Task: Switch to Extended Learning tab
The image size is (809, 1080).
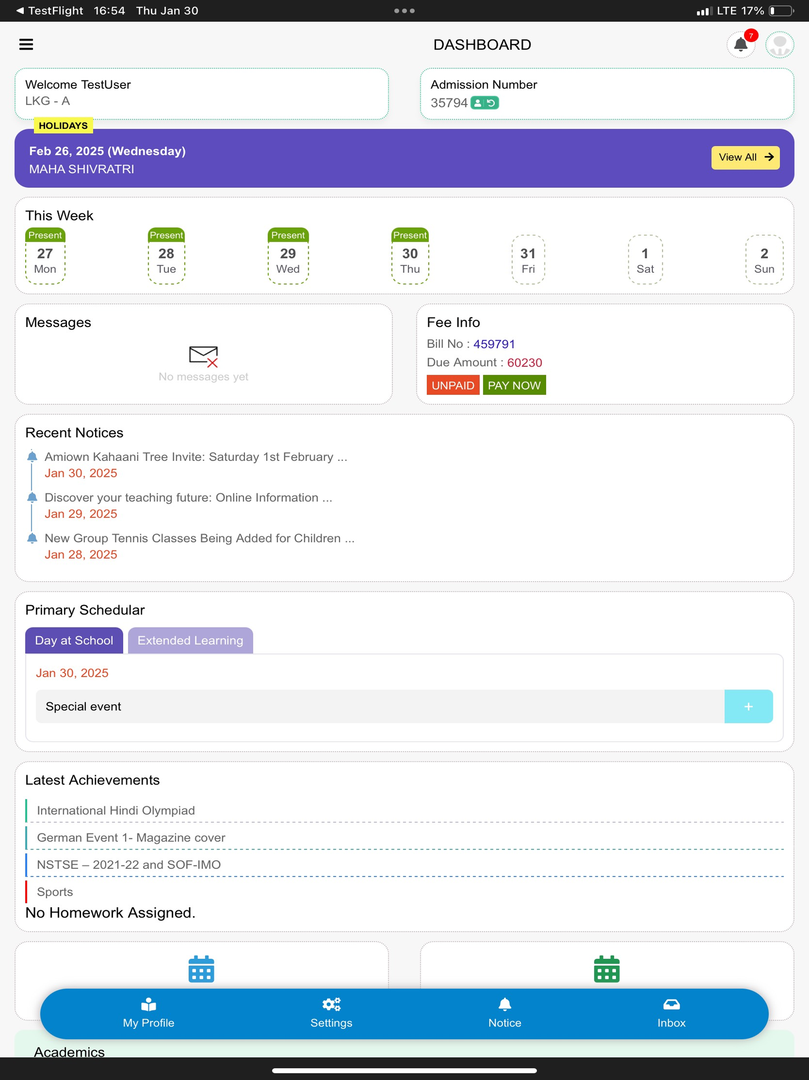Action: click(190, 640)
